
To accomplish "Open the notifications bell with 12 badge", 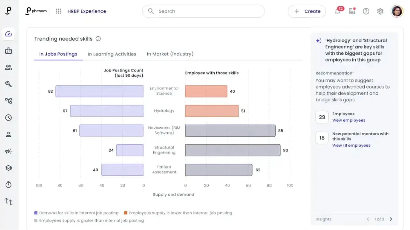I will 338,11.
